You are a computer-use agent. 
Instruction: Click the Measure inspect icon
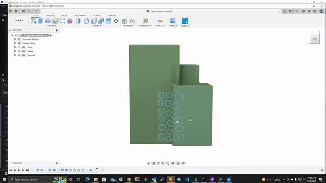coord(160,21)
